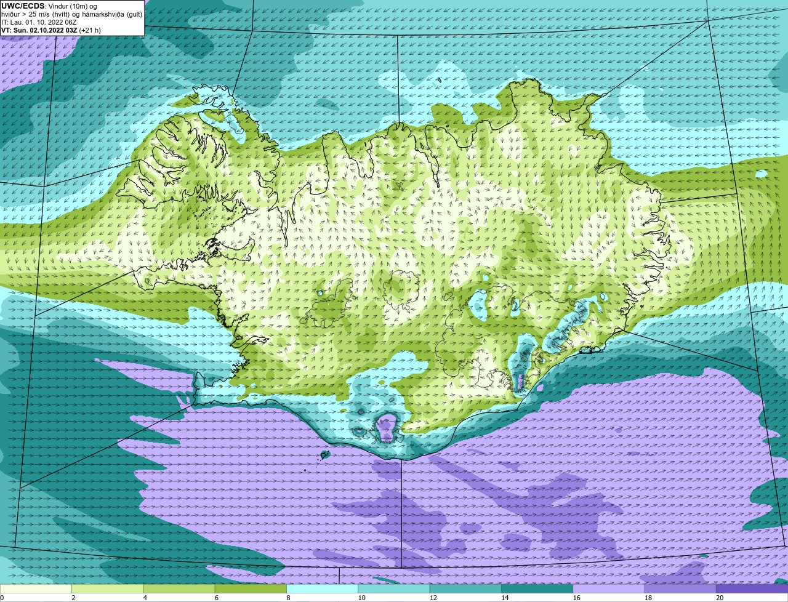Click the dark teal 14–16 m/s legend swatch
This screenshot has width=788, height=602.
[537, 589]
